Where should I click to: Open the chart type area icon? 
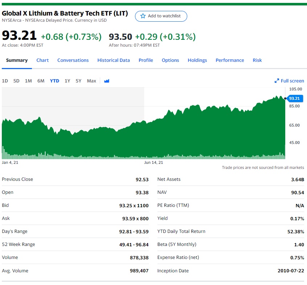107,81
